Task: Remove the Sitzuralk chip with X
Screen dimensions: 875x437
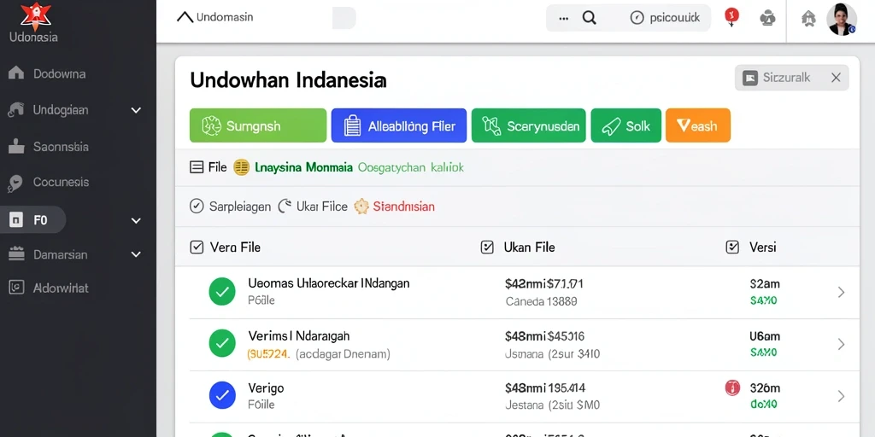Action: tap(836, 78)
